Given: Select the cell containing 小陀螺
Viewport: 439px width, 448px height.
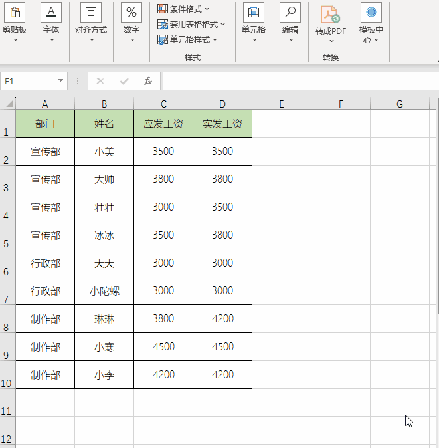Looking at the screenshot, I should (104, 291).
